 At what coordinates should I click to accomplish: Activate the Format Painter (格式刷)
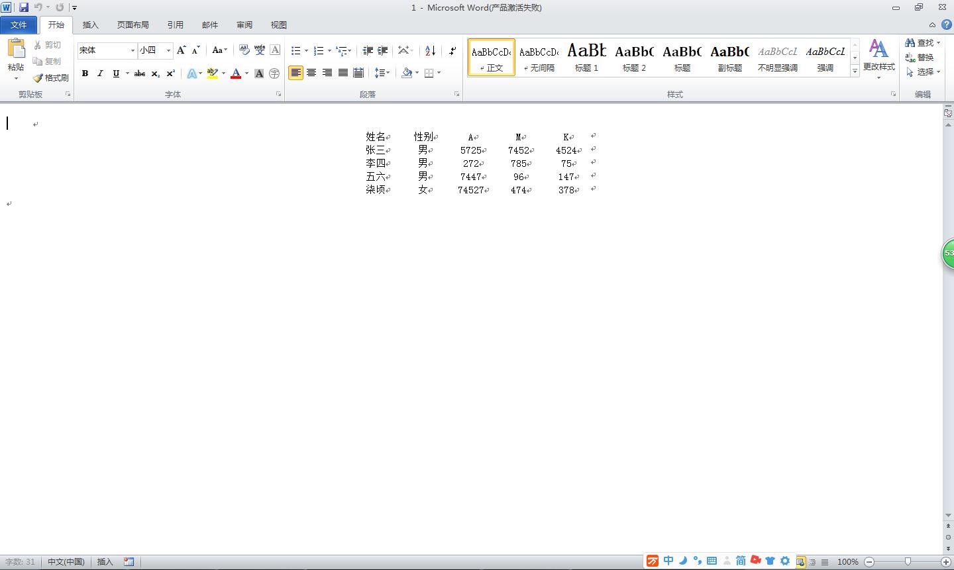(51, 77)
